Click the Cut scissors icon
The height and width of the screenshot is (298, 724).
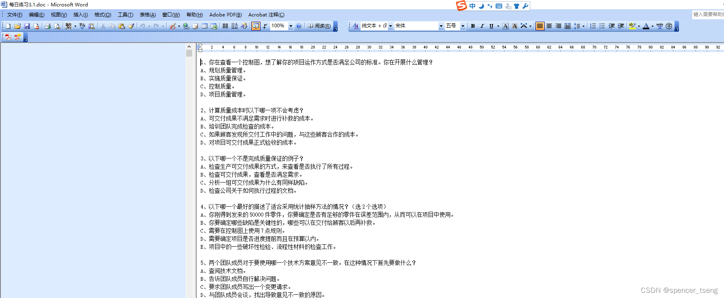pos(103,26)
